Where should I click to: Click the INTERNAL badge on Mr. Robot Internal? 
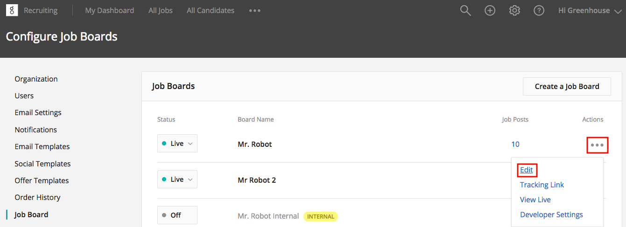(x=320, y=216)
